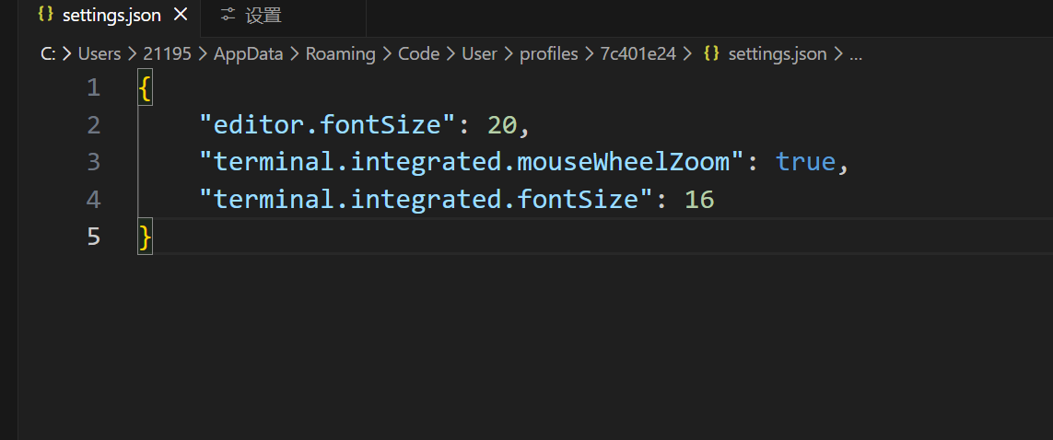The height and width of the screenshot is (440, 1053).
Task: Open the C: breadcrumb segment
Action: pyautogui.click(x=48, y=54)
